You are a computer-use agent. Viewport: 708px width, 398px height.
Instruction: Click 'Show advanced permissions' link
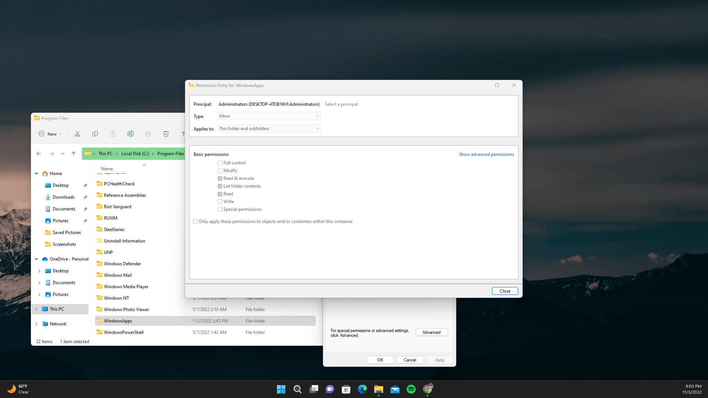tap(486, 154)
